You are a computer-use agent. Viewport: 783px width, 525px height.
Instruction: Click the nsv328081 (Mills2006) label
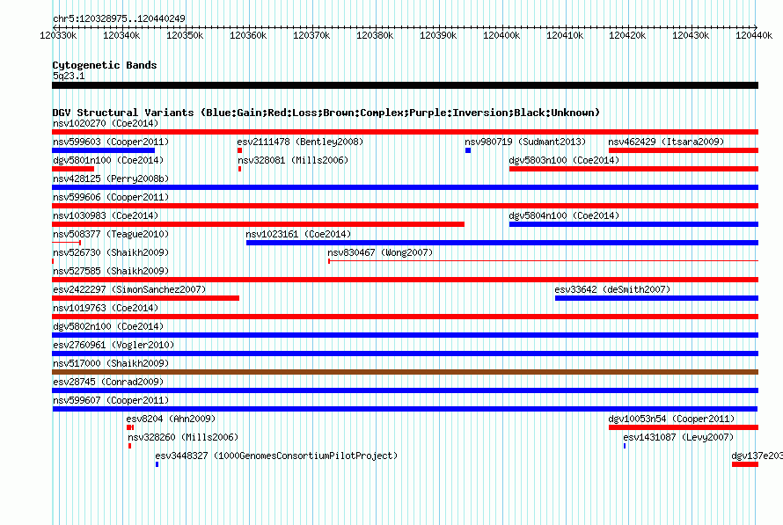pyautogui.click(x=293, y=160)
